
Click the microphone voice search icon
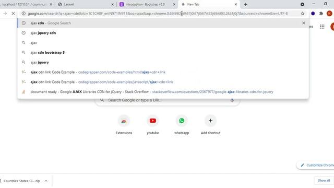[232, 100]
